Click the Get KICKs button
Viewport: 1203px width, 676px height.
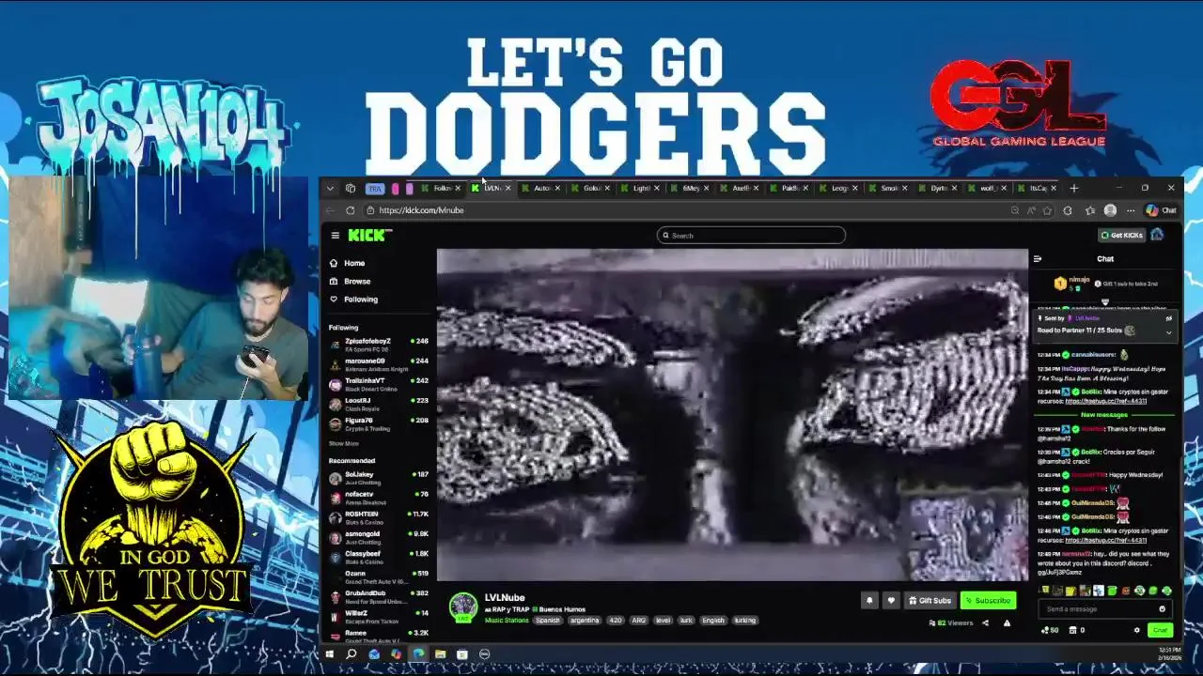1122,236
